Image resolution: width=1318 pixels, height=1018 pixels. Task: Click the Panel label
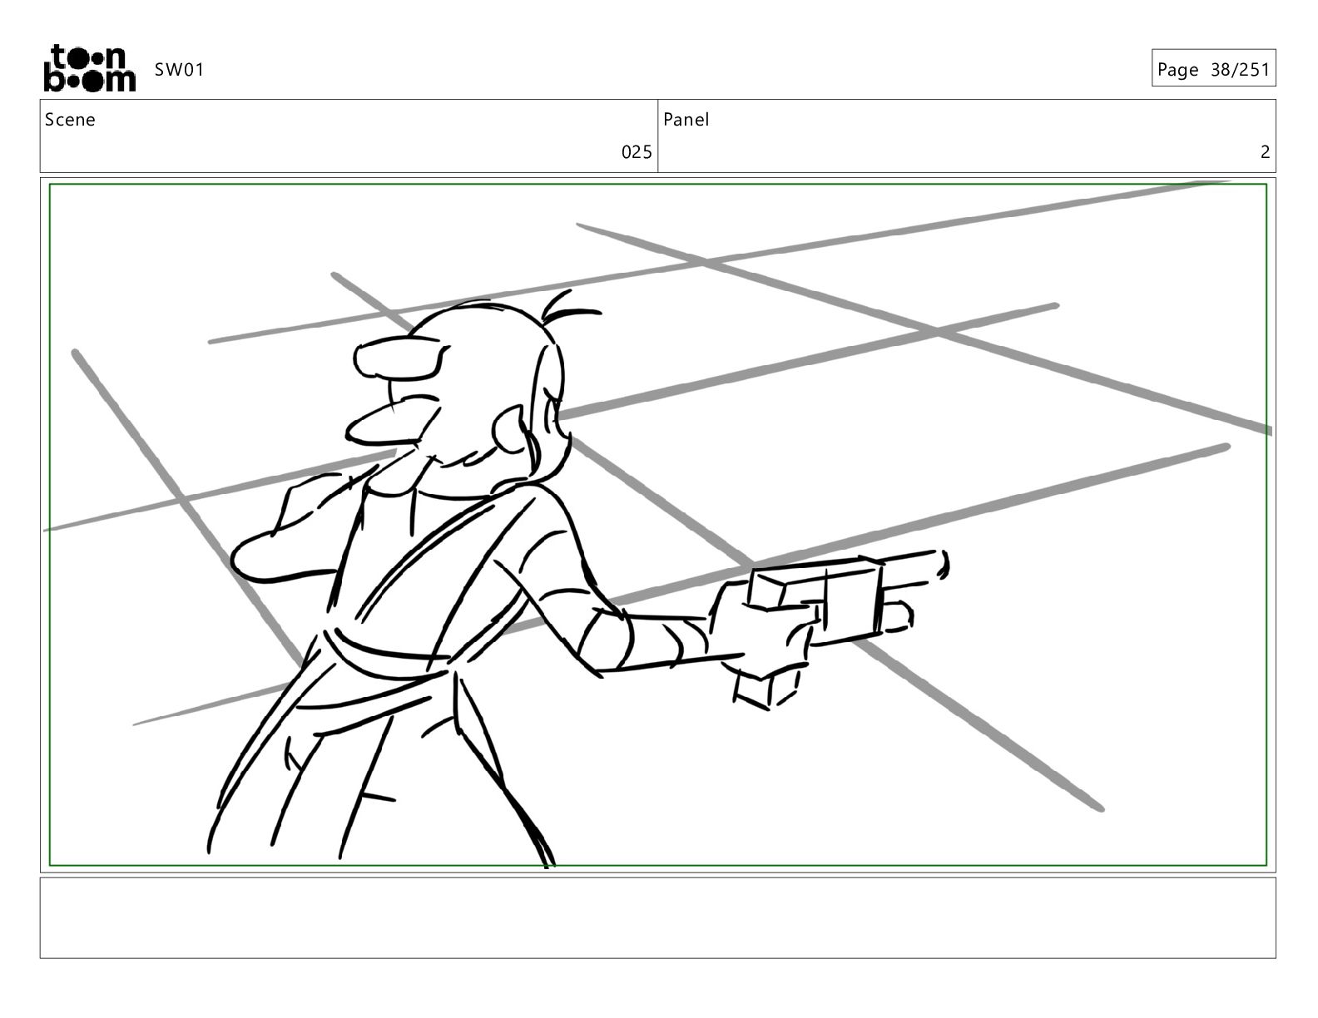[686, 120]
